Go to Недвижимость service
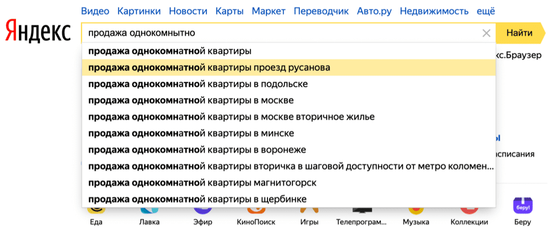 pyautogui.click(x=434, y=11)
